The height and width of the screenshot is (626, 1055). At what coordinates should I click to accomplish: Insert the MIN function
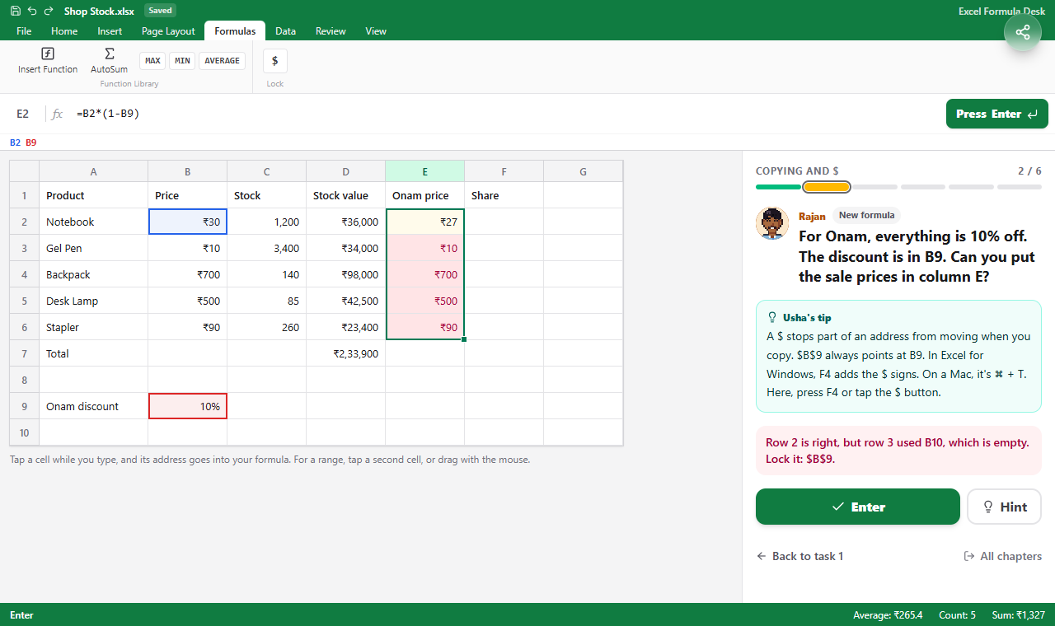point(182,61)
